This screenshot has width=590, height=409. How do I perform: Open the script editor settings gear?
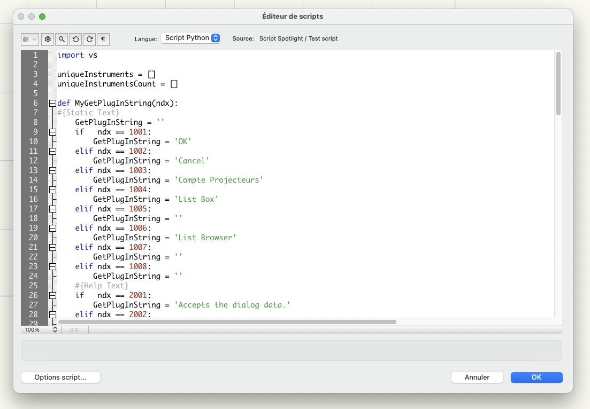48,39
